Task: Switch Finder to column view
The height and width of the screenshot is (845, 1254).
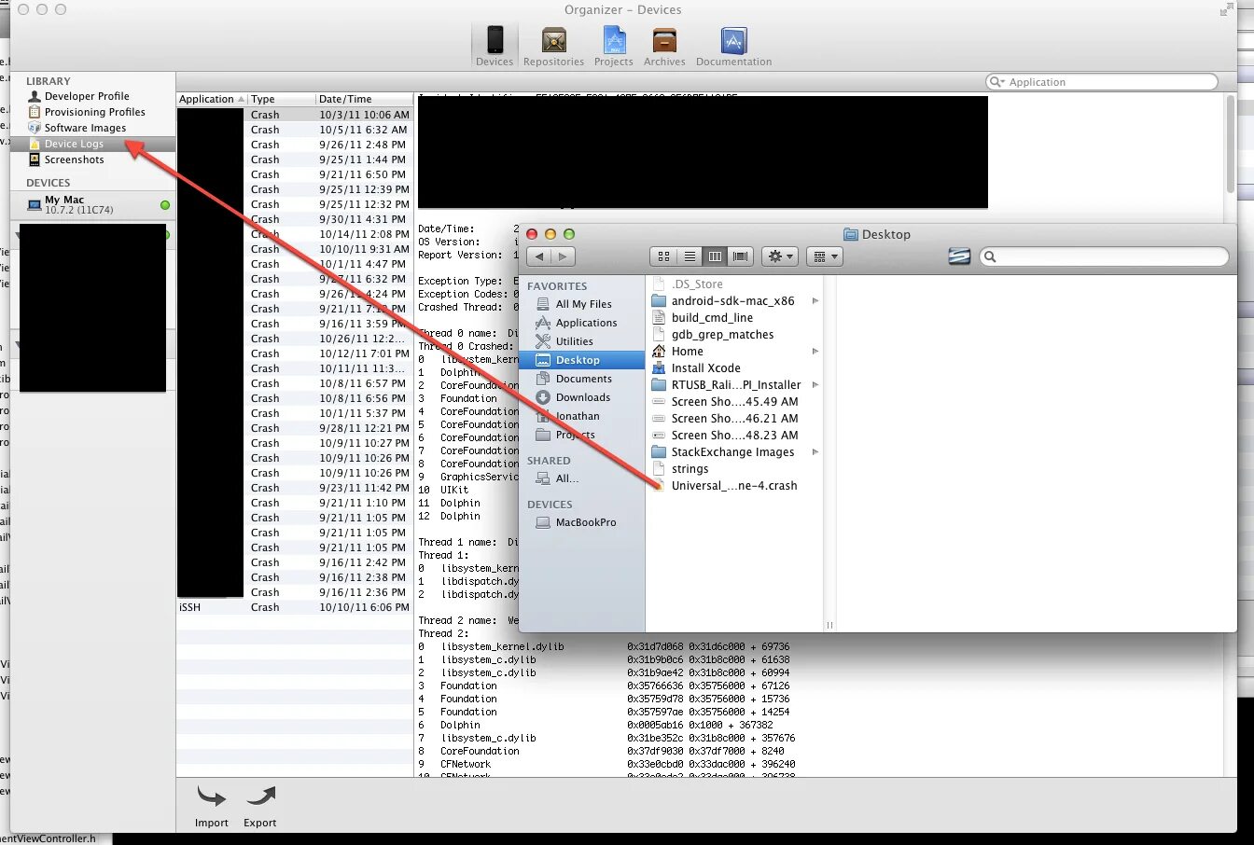Action: (715, 256)
